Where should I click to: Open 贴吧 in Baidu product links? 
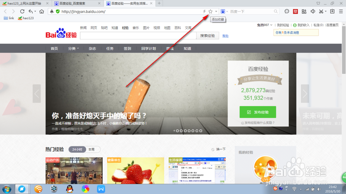point(104,28)
